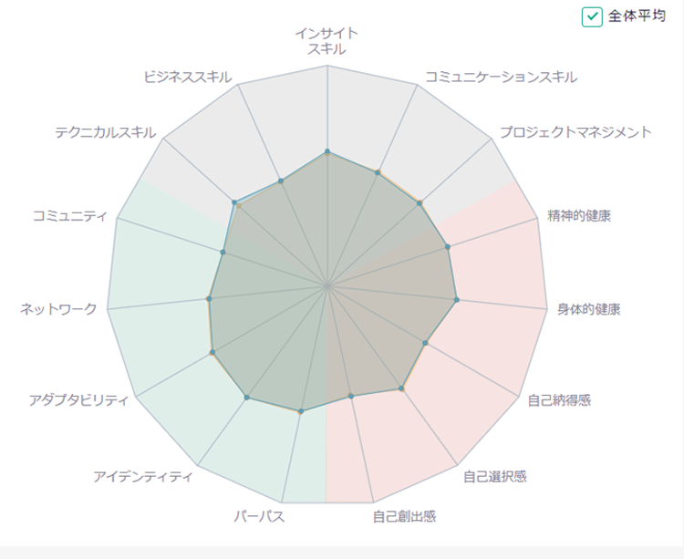This screenshot has width=684, height=559.
Task: Click the 自己選択感 axis label
Action: click(x=494, y=476)
